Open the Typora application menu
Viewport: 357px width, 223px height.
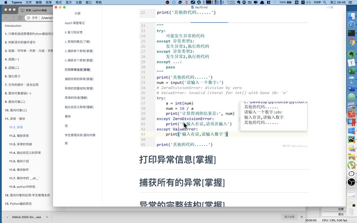17,2
